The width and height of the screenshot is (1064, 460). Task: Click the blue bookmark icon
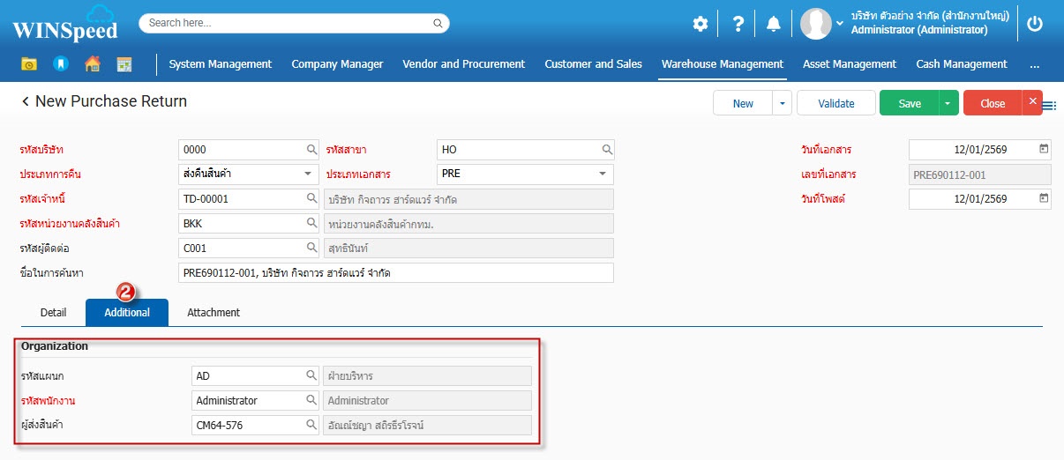[x=60, y=64]
